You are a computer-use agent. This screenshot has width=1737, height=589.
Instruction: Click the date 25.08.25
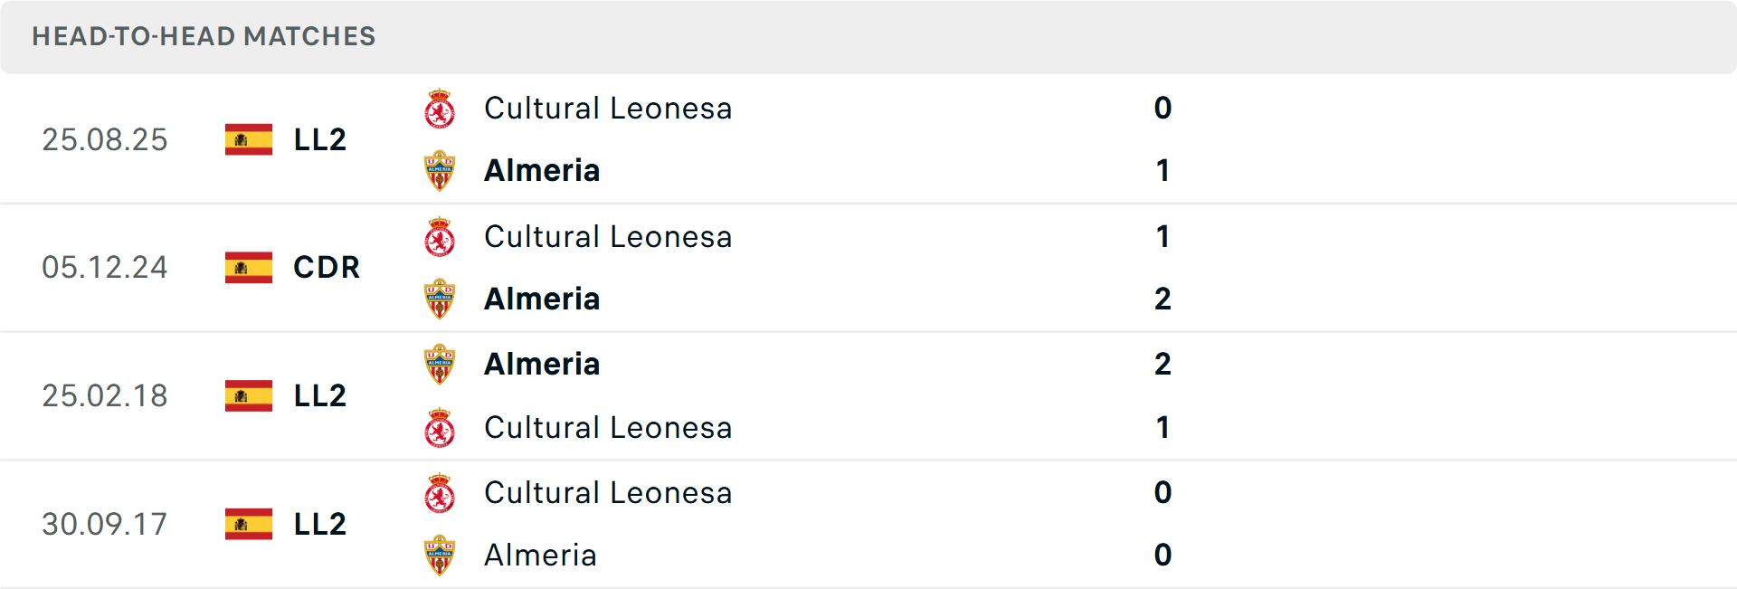click(105, 139)
